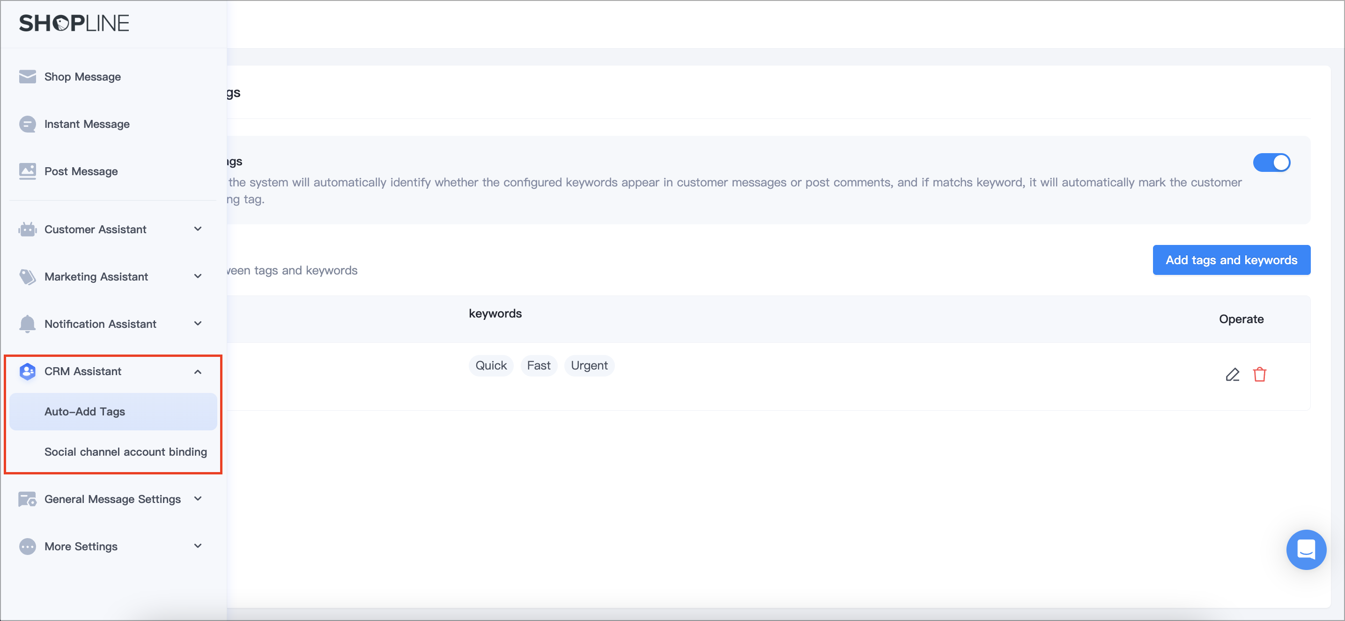The image size is (1345, 621).
Task: Edit the Quick Fast Urgent keyword row
Action: point(1232,375)
